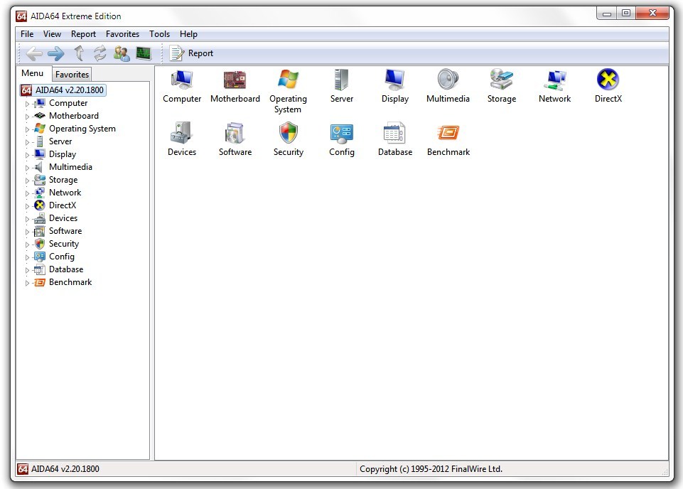Open the Storage icon in main pane
The height and width of the screenshot is (489, 683).
pos(501,80)
